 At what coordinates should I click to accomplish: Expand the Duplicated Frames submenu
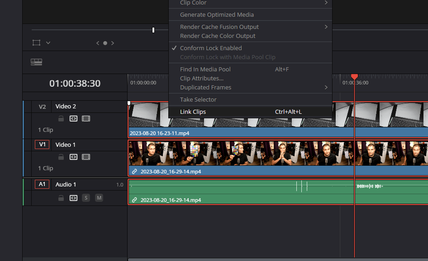pyautogui.click(x=250, y=88)
